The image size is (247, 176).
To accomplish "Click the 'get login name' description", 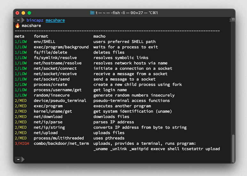I will 110,90.
